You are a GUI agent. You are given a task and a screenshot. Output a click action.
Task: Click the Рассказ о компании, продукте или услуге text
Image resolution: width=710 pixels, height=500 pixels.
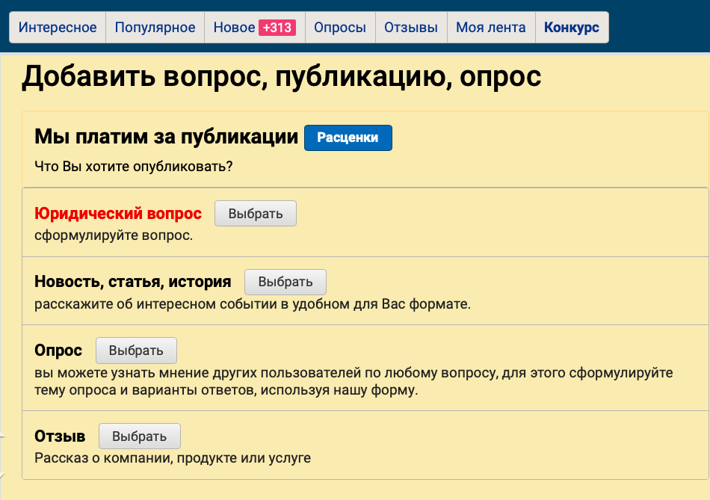pos(173,458)
